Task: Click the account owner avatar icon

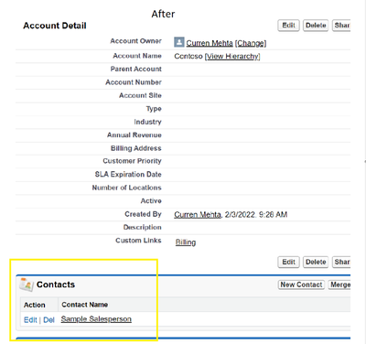Action: tap(179, 42)
